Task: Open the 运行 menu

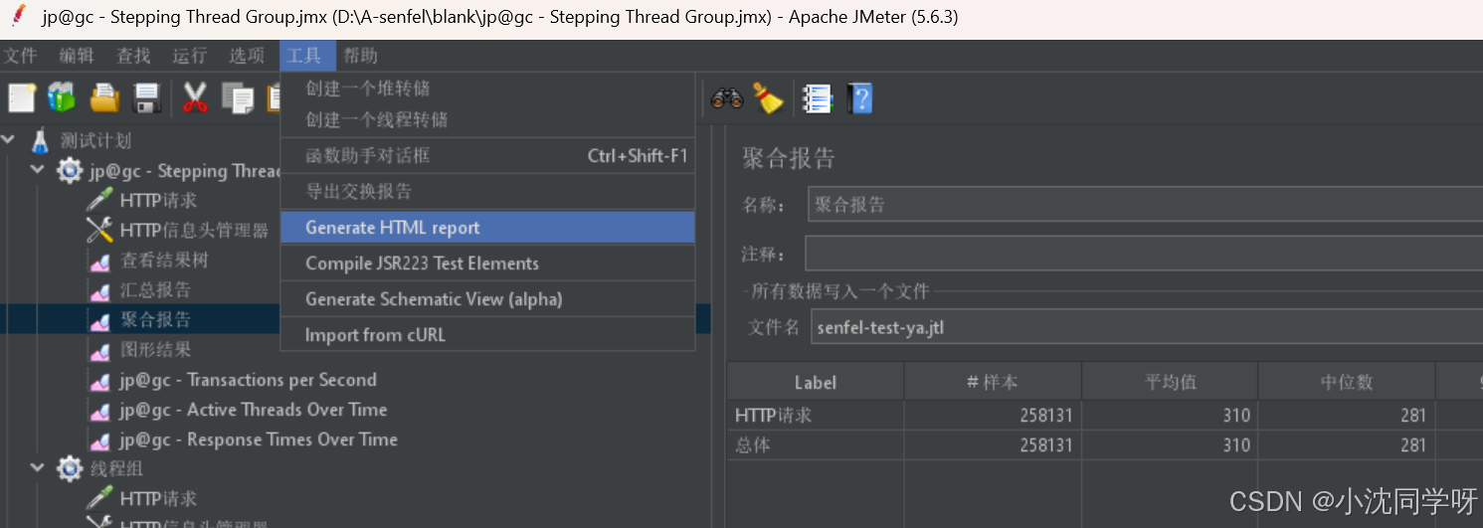Action: (190, 56)
